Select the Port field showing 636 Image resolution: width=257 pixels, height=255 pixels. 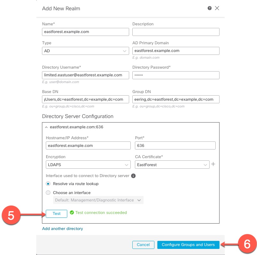click(x=175, y=145)
